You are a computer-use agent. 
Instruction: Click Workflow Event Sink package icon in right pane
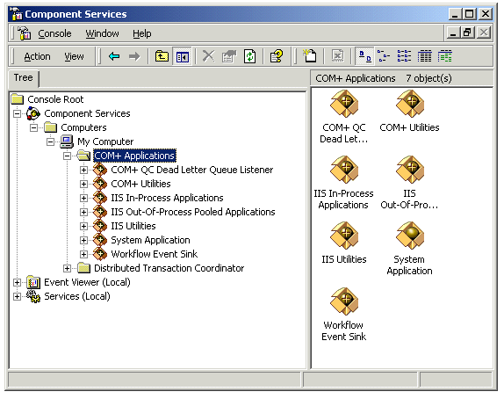(x=344, y=301)
